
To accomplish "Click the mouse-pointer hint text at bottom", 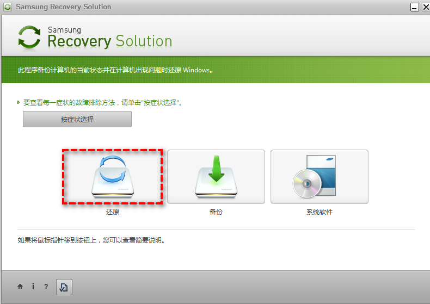I will 91,240.
